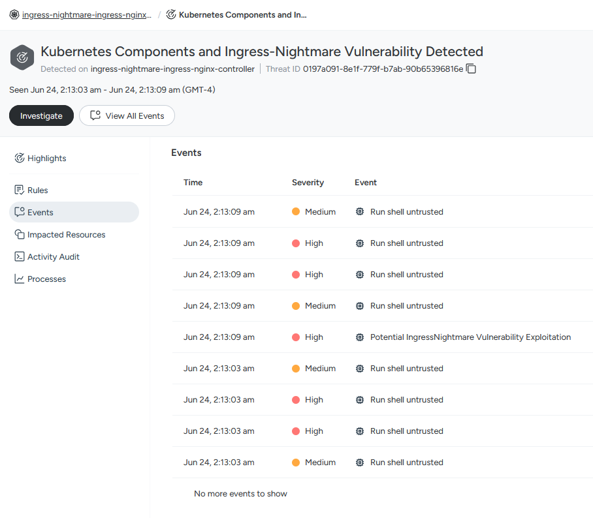Click the hexagon threat icon beside the title
Viewport: 593px width, 518px height.
pyautogui.click(x=22, y=57)
